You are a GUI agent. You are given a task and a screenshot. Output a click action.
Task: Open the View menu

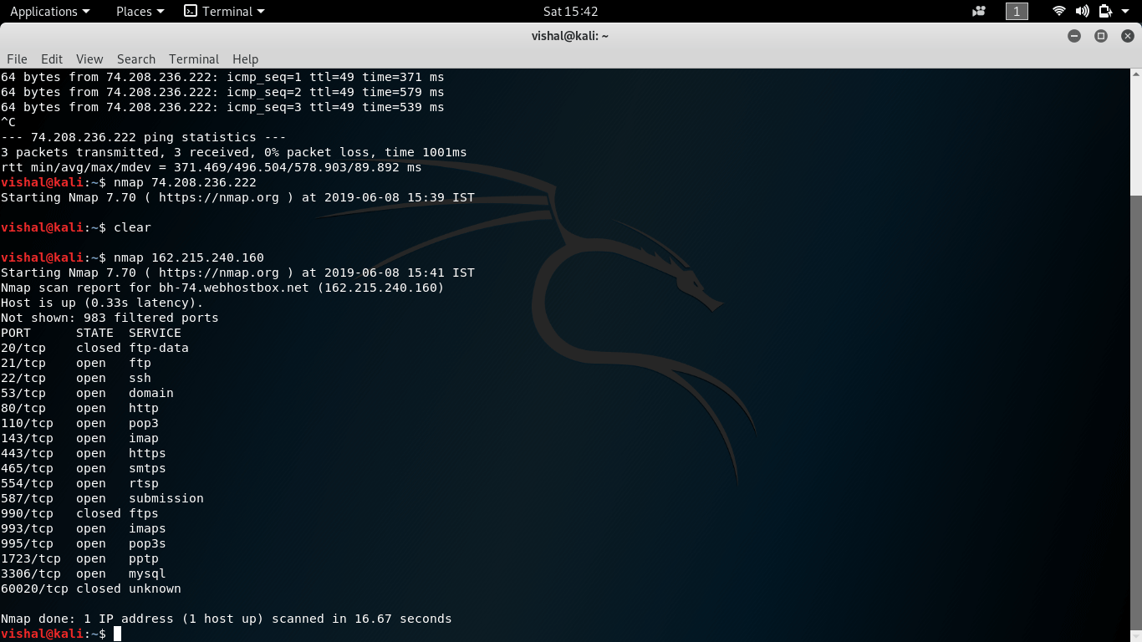point(89,59)
